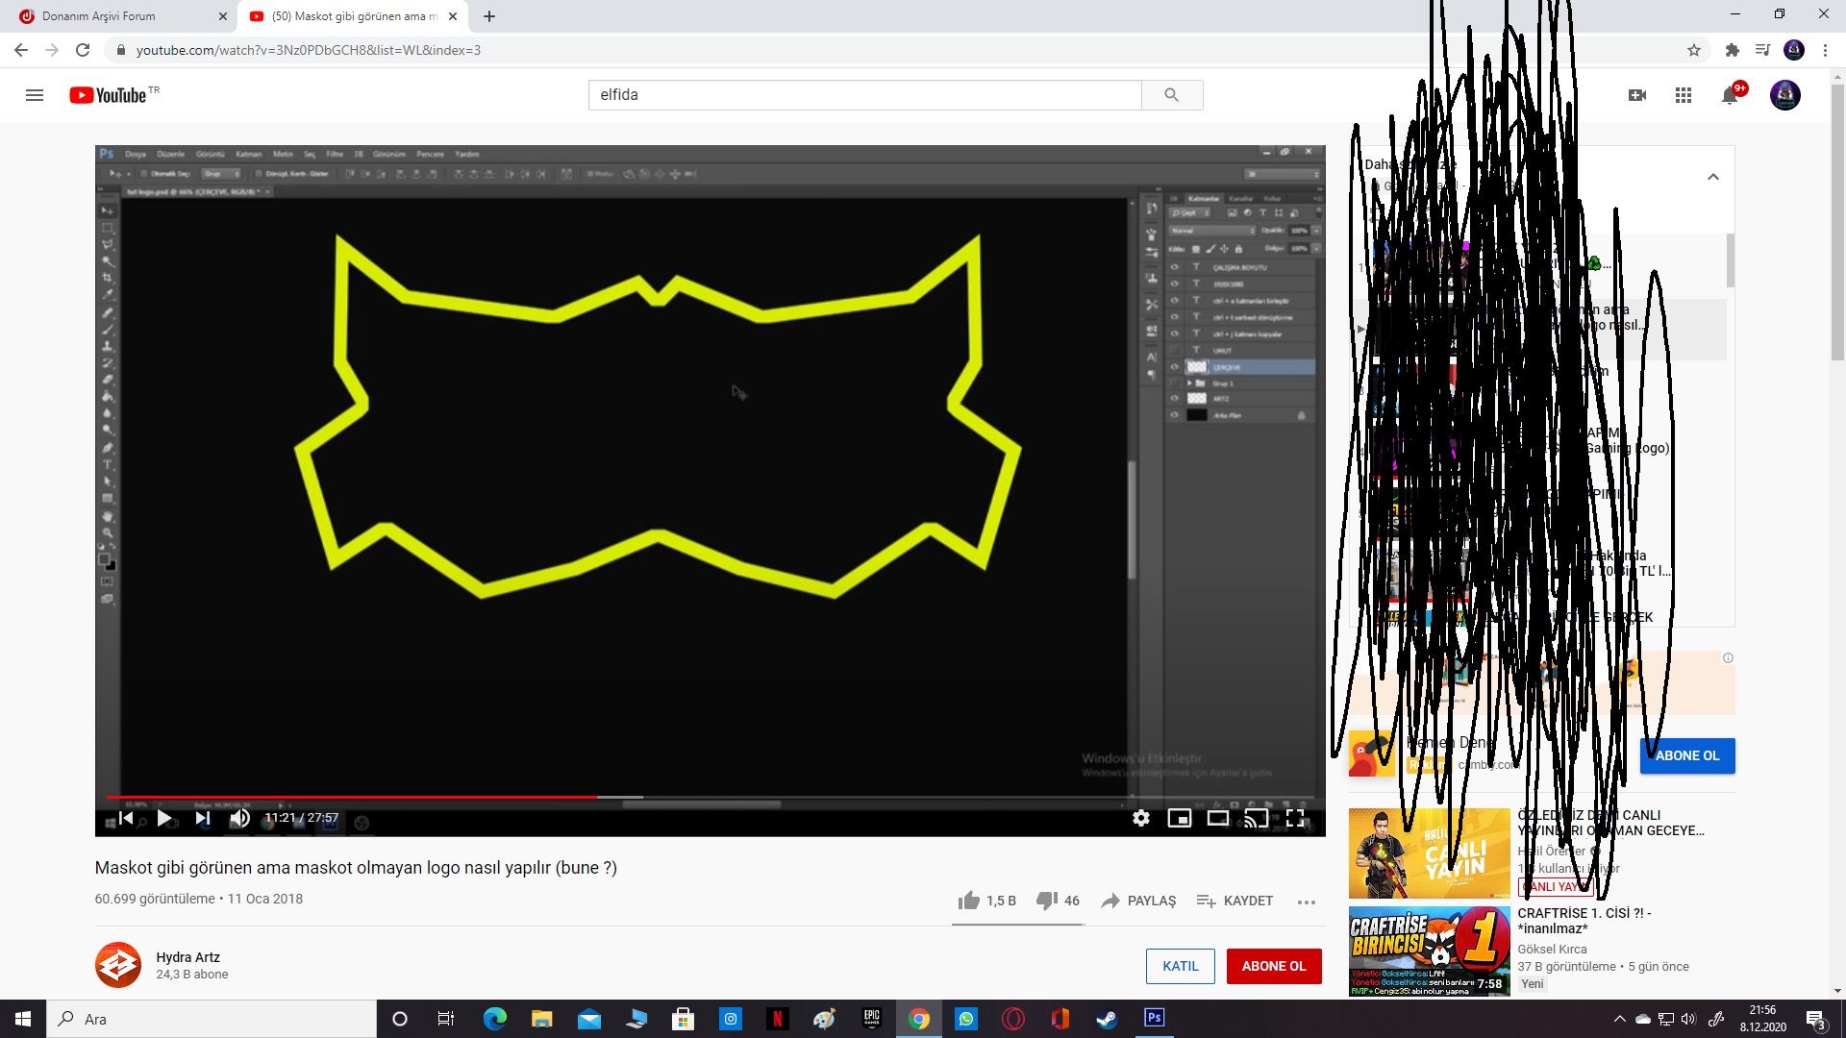Open Task View from the taskbar
Viewport: 1846px width, 1038px height.
(x=446, y=1019)
